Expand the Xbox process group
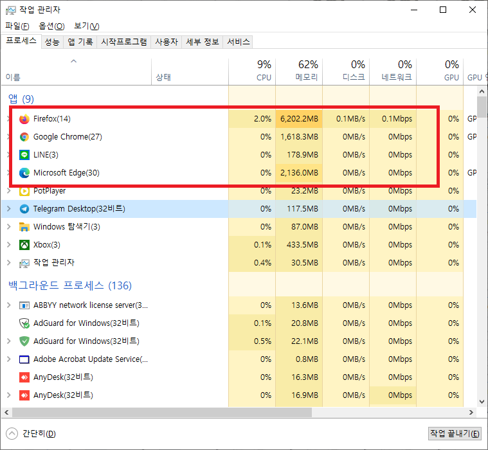488x450 pixels. (9, 244)
